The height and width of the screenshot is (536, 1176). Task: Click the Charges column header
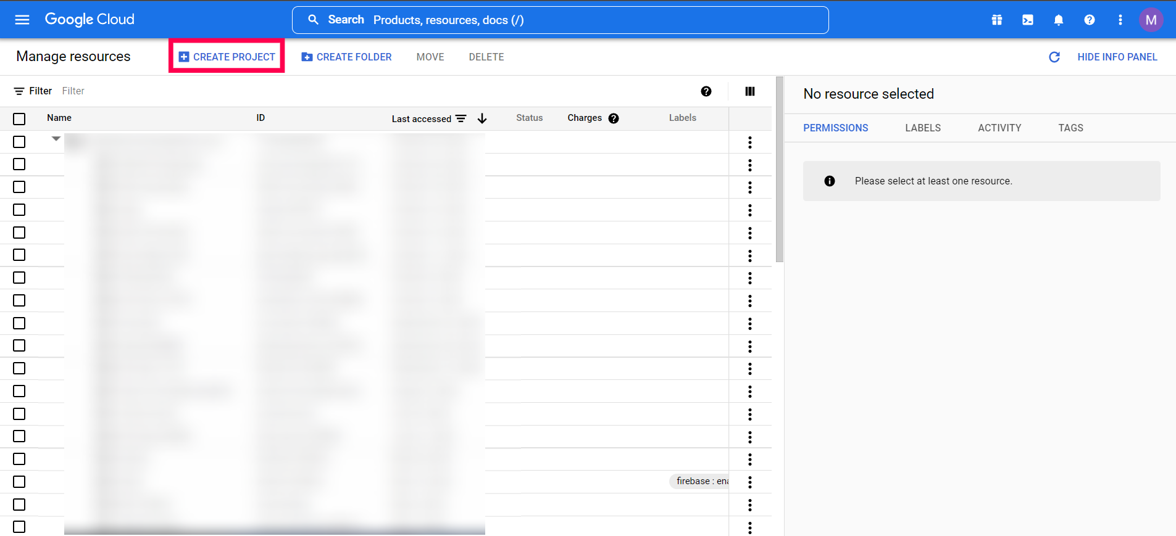point(585,118)
